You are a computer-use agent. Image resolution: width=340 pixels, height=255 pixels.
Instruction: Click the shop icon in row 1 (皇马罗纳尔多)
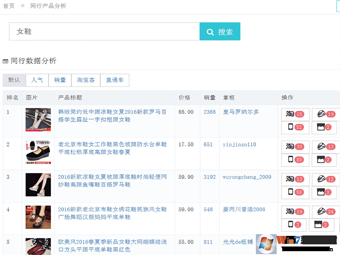[x=324, y=127]
